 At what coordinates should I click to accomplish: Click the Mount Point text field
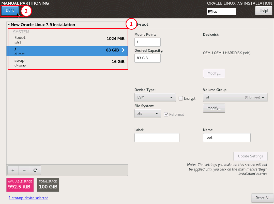(x=147, y=42)
